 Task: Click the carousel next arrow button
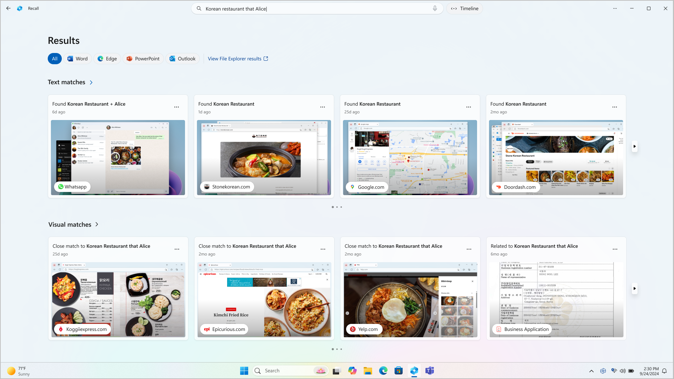[635, 147]
